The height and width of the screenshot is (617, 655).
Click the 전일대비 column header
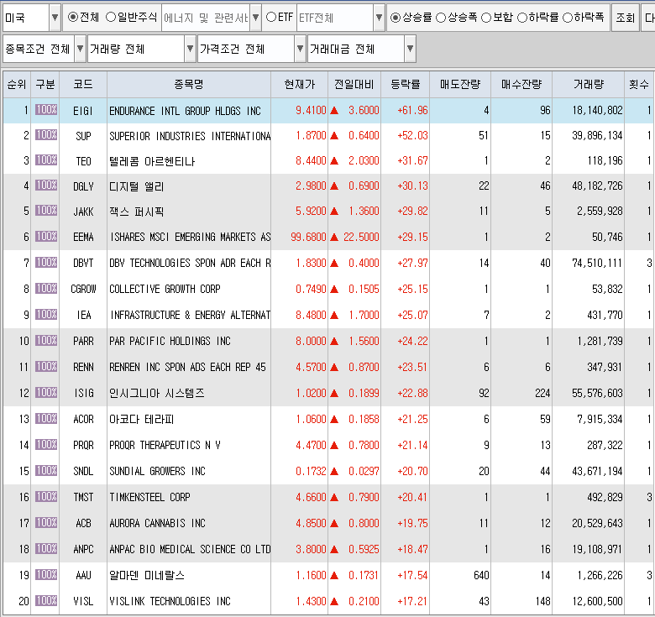point(354,84)
